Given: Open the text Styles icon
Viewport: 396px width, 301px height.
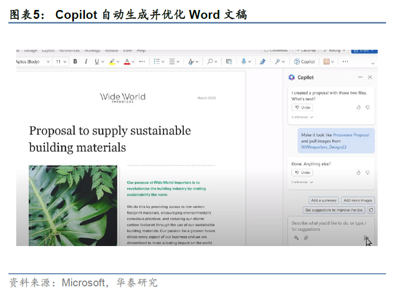Looking at the screenshot, I should (191, 61).
